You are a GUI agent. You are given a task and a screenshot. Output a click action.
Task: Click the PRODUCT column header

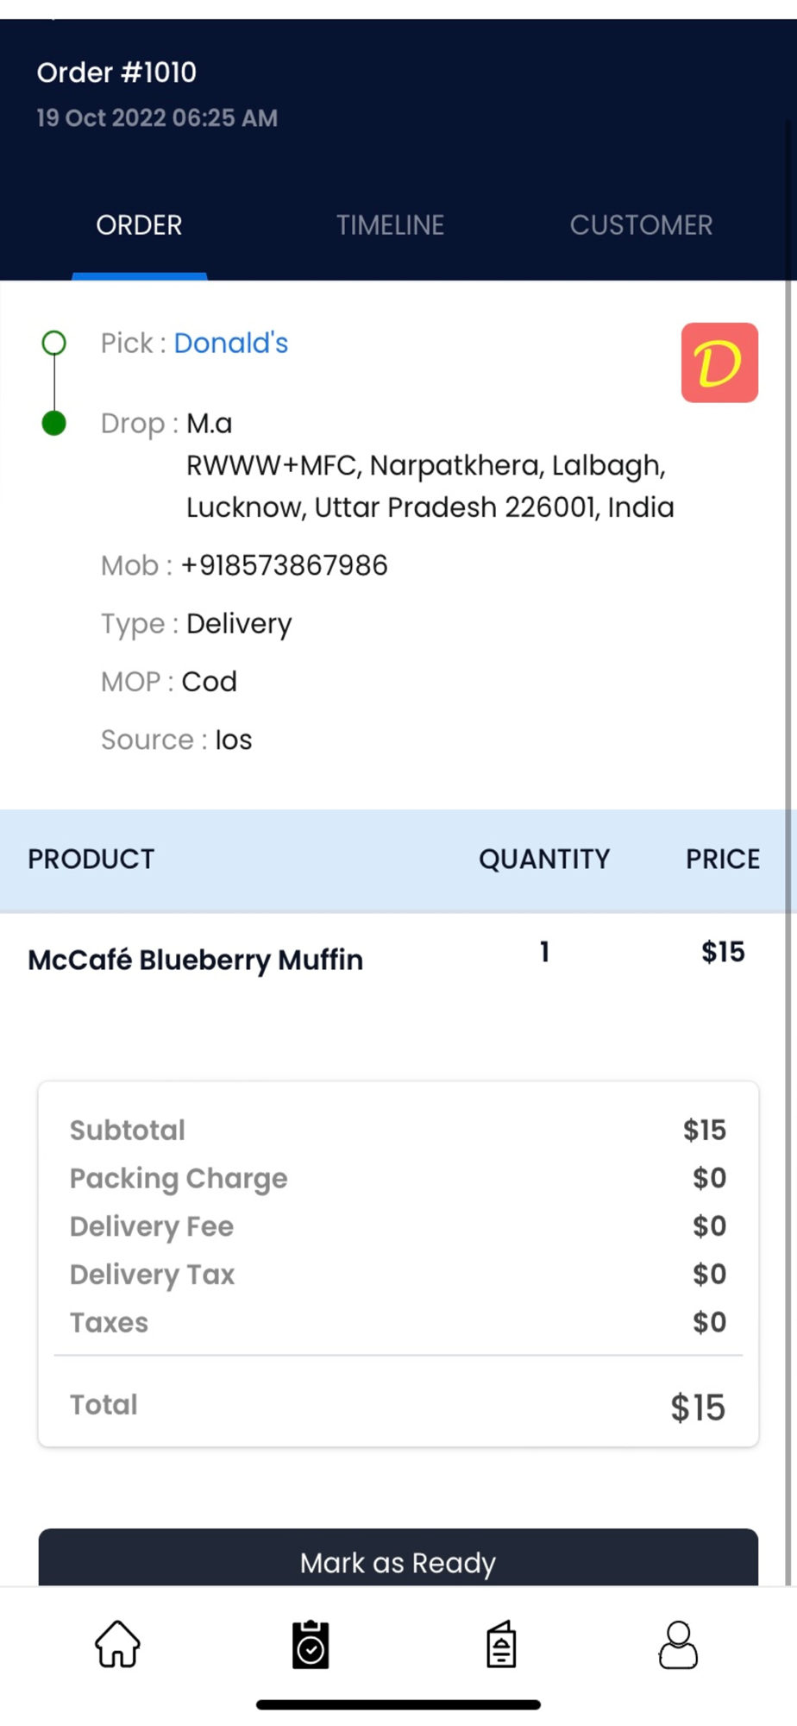point(91,860)
